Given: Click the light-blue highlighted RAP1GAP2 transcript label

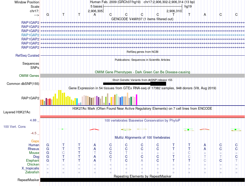Looking at the screenshot, I should (x=30, y=35).
